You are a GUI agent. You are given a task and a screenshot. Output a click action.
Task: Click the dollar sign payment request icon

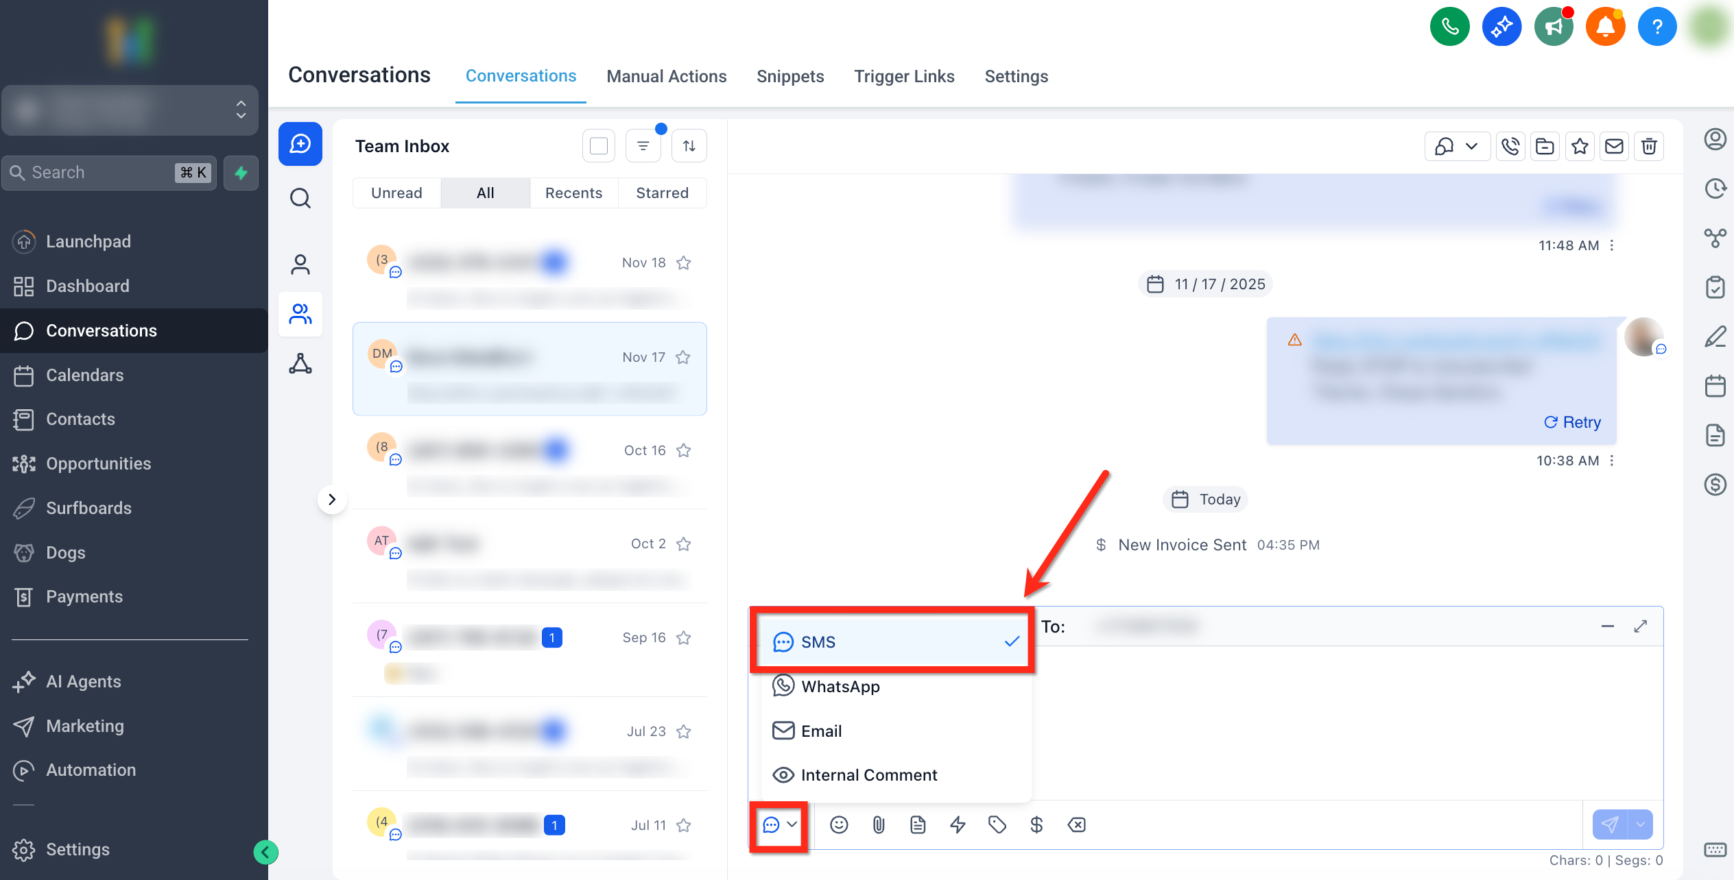pyautogui.click(x=1036, y=824)
